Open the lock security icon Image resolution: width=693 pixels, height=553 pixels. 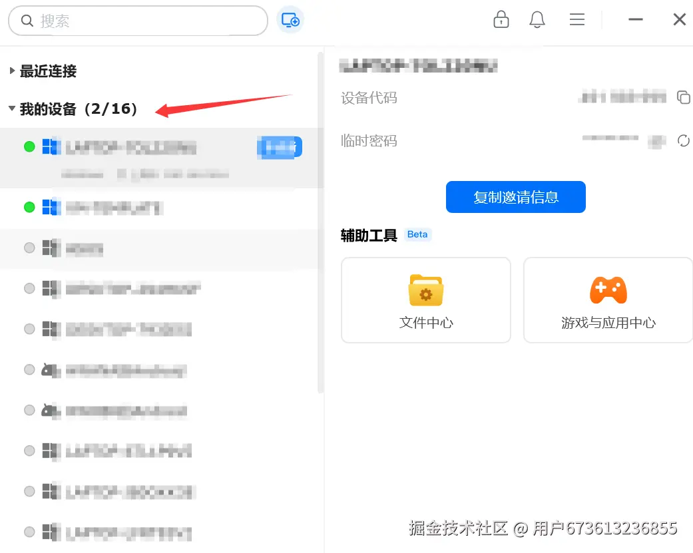[501, 19]
